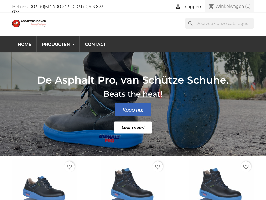Image resolution: width=266 pixels, height=200 pixels.
Task: Open the Home menu item
Action: (24, 44)
